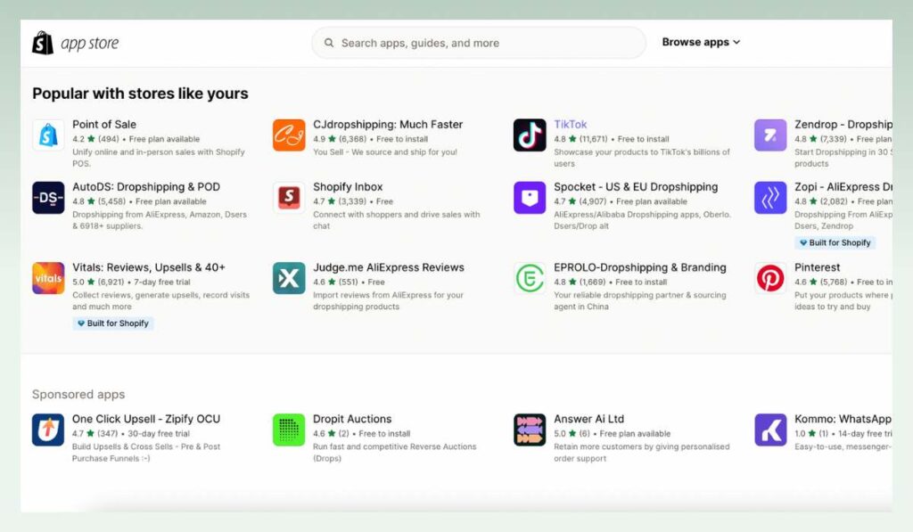Click the '4.2 (494)' Point of Sale rating
The image size is (913, 532).
[95, 139]
